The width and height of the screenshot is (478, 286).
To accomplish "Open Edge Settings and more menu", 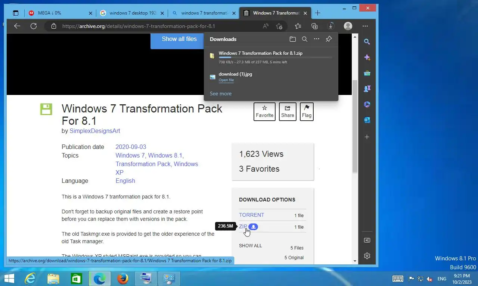I will 365,26.
